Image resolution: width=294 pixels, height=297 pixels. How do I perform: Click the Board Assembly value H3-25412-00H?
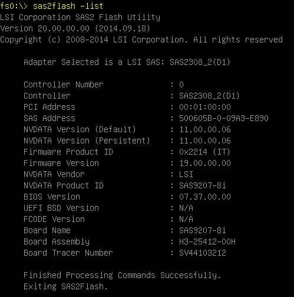tap(207, 241)
